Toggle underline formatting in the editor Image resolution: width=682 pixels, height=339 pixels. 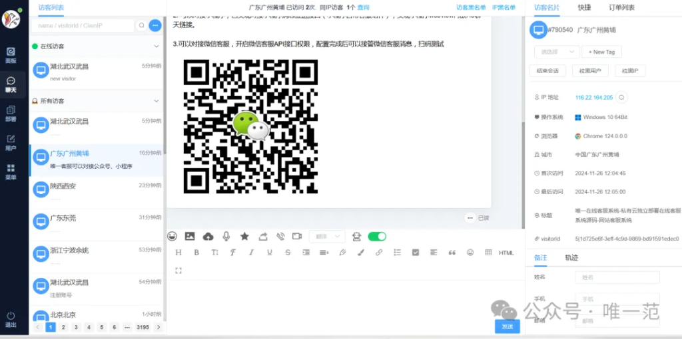pyautogui.click(x=269, y=253)
